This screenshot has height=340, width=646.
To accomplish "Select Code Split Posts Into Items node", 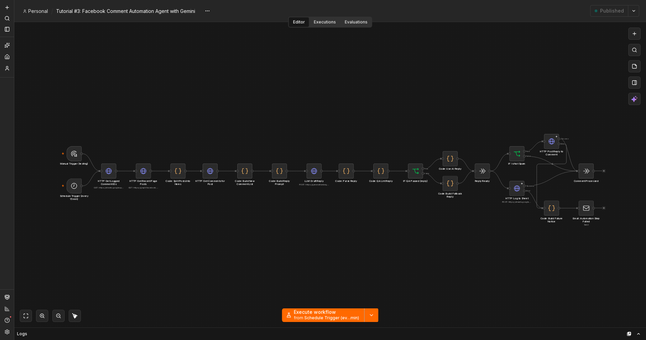I will 178,171.
